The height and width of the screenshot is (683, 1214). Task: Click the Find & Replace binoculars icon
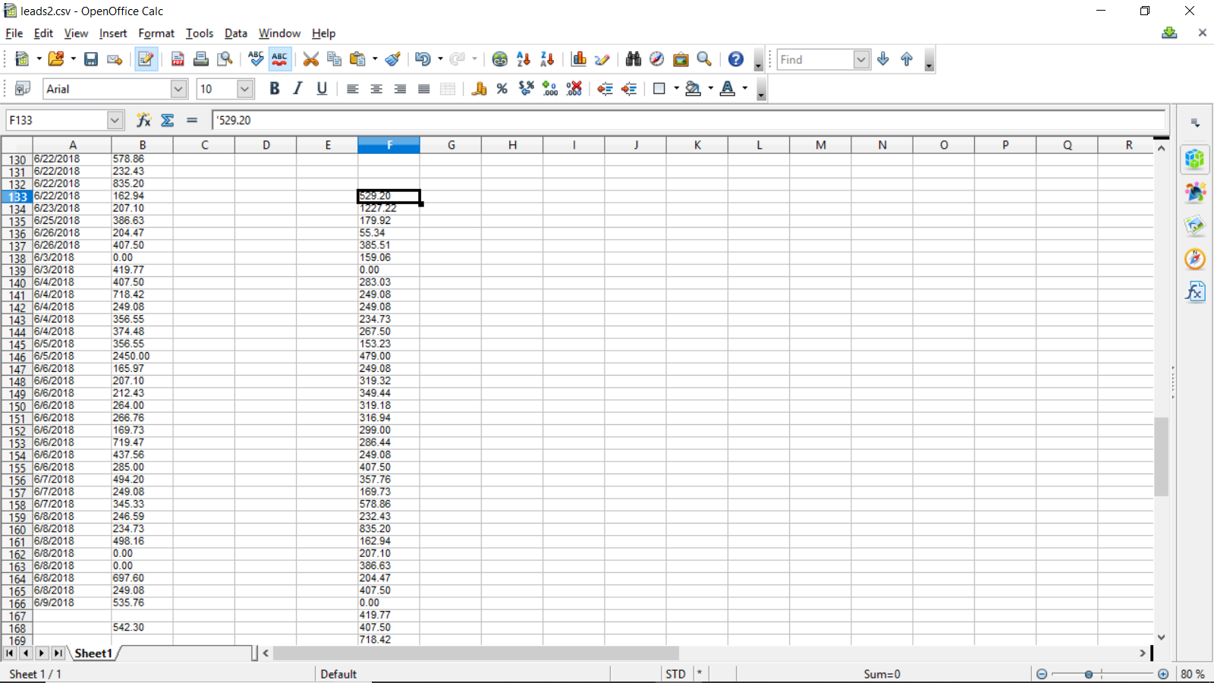634,59
